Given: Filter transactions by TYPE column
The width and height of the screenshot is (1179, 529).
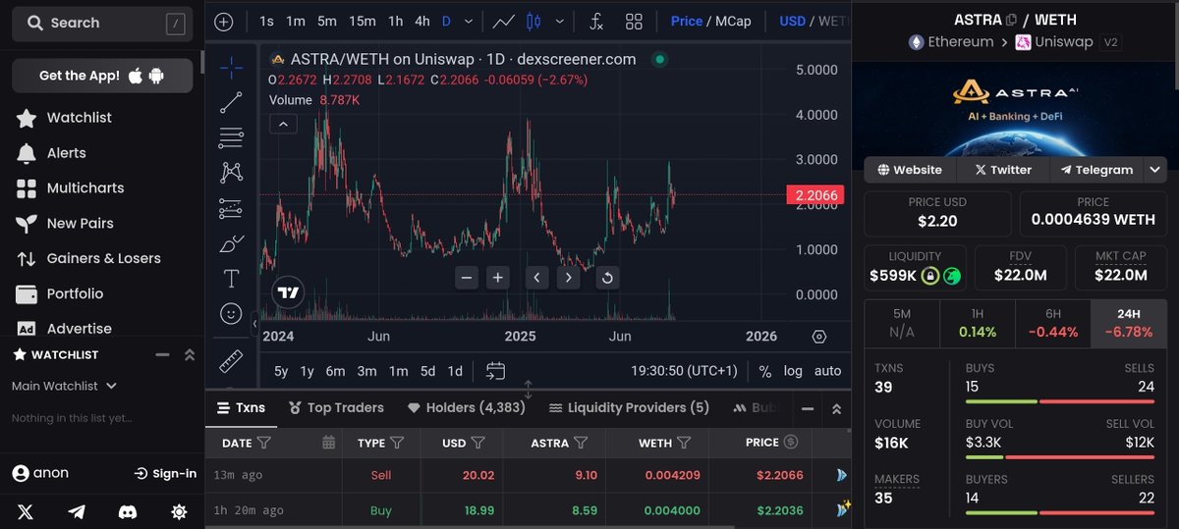Looking at the screenshot, I should [x=397, y=443].
